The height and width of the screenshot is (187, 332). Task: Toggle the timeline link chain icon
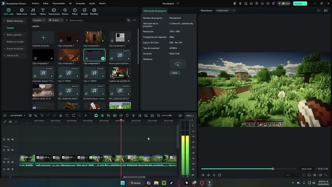[x=5, y=122]
